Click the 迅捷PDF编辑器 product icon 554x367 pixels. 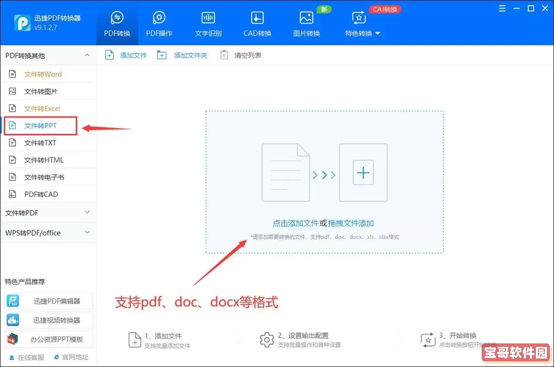click(x=13, y=301)
